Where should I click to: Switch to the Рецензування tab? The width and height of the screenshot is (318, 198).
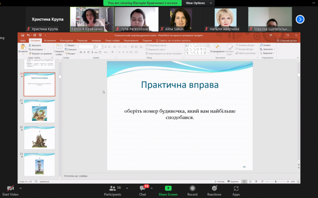coord(131,41)
